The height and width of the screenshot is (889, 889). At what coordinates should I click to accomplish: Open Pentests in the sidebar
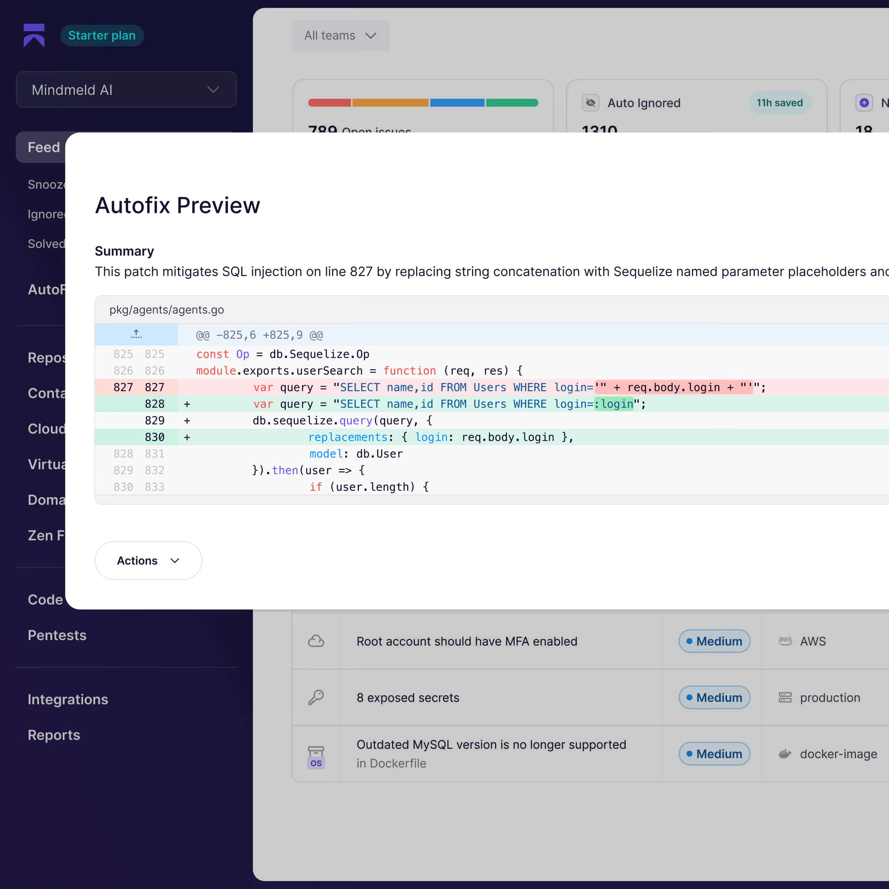click(57, 635)
